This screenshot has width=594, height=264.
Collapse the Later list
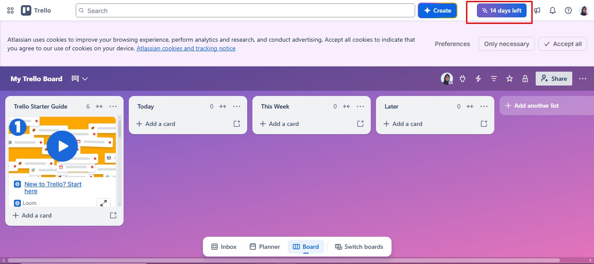pos(470,106)
